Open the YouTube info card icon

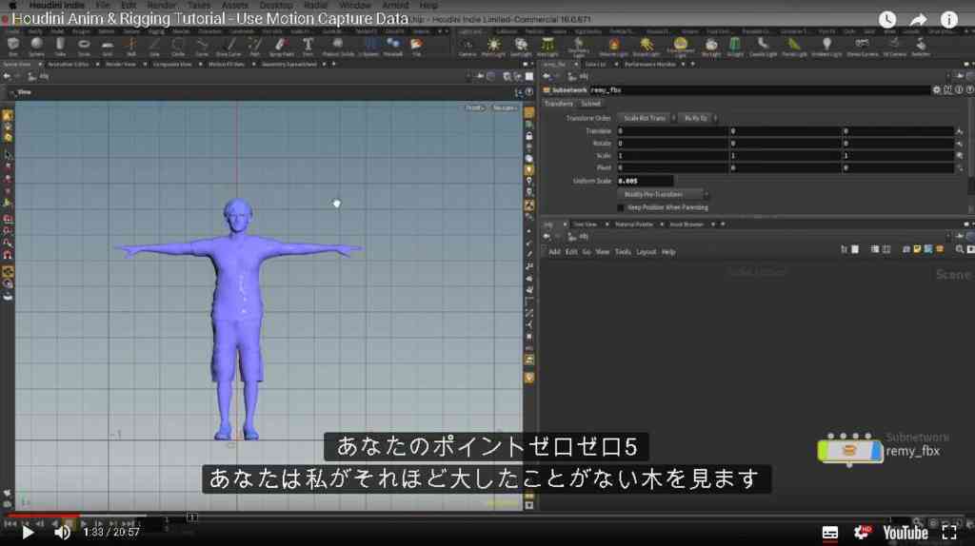coord(949,19)
